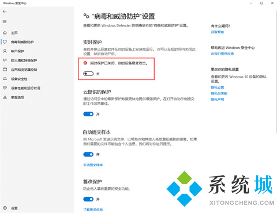Click the red error icon beside 实时保护已关闭
Screen dimensions: 277x213
(85, 63)
